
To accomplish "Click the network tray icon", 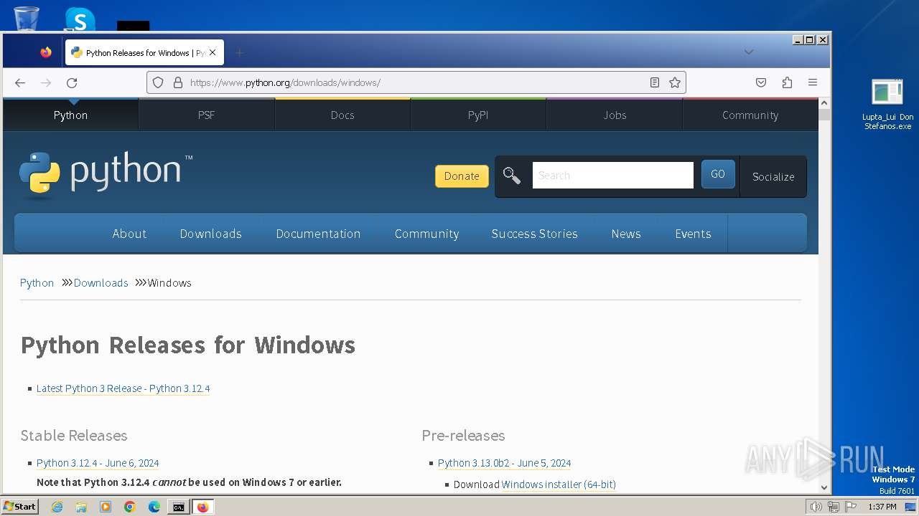I will click(x=834, y=507).
